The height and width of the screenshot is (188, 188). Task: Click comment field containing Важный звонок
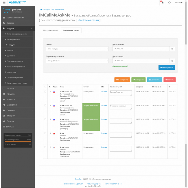click(x=121, y=93)
